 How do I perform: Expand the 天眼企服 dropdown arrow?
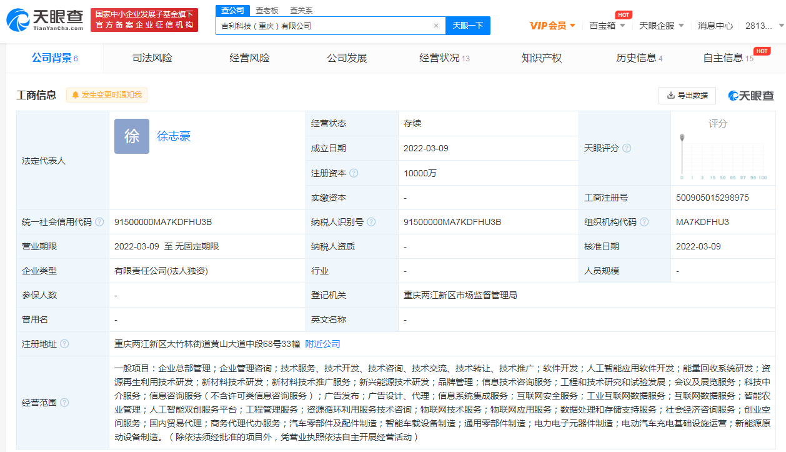click(x=681, y=26)
